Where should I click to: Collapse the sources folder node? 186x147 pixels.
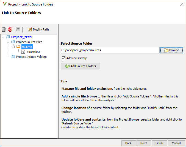click(x=13, y=47)
